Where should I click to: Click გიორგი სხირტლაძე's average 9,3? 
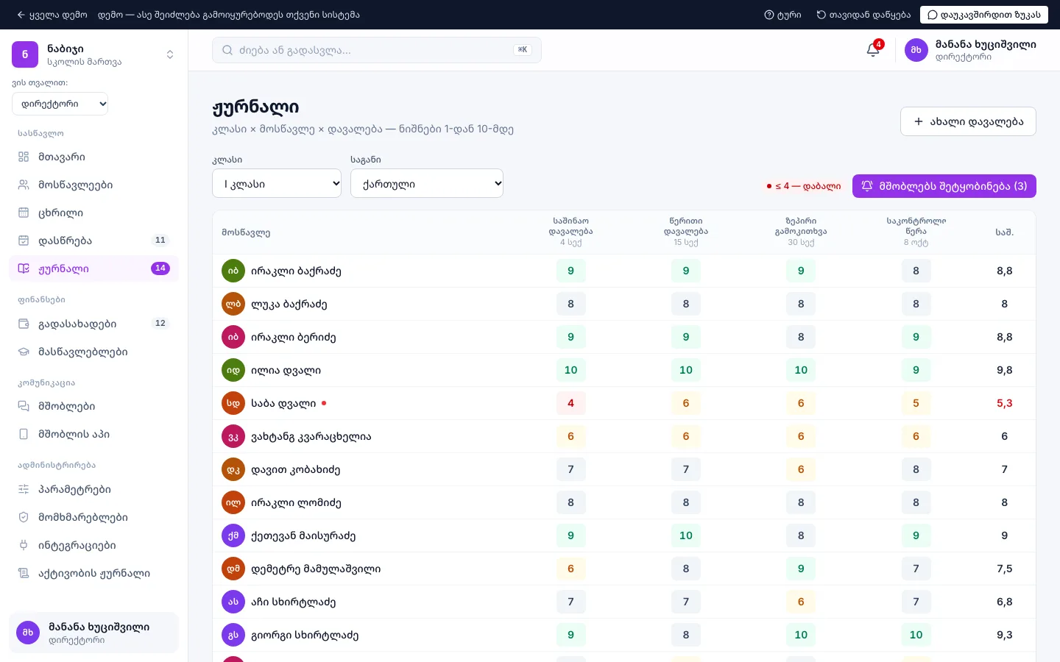(1005, 635)
